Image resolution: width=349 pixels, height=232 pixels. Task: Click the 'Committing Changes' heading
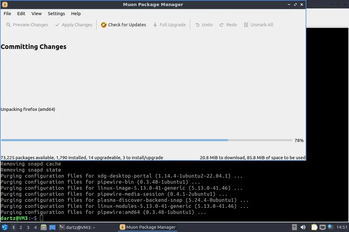[34, 47]
